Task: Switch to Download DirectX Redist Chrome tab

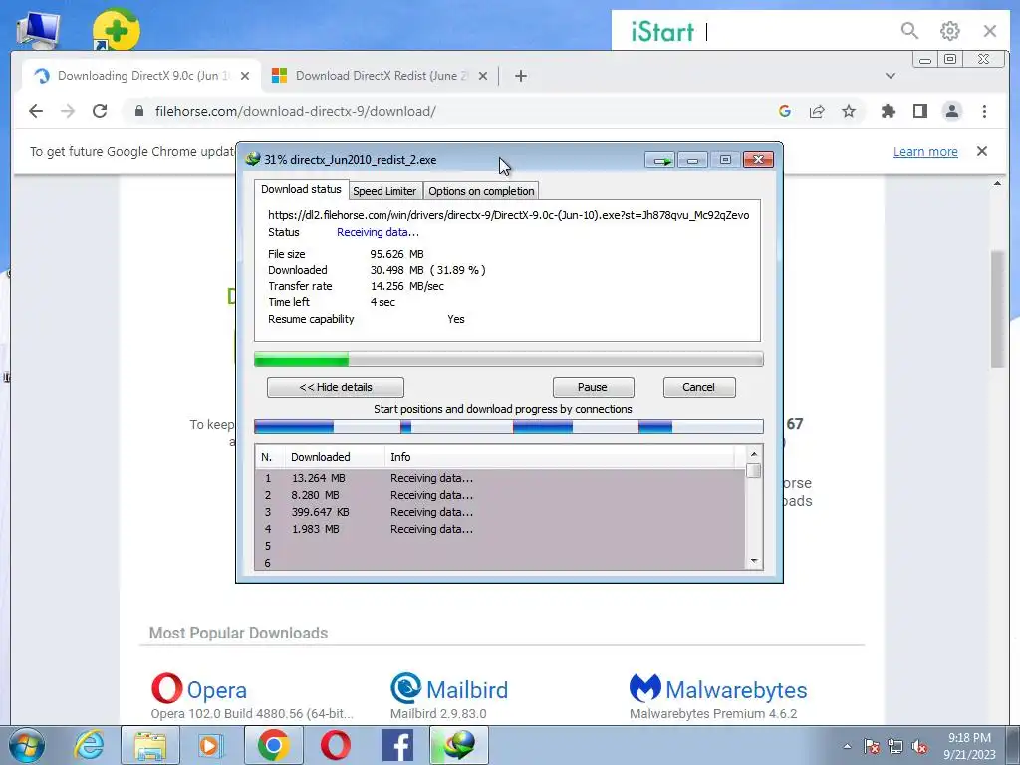Action: click(381, 76)
